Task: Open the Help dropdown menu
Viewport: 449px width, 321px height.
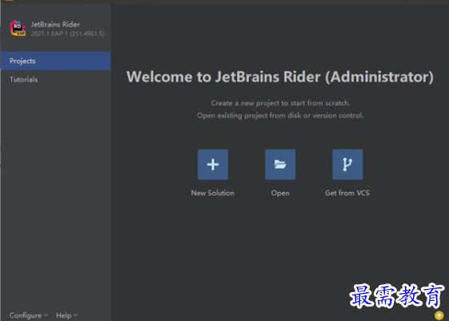Action: point(66,315)
